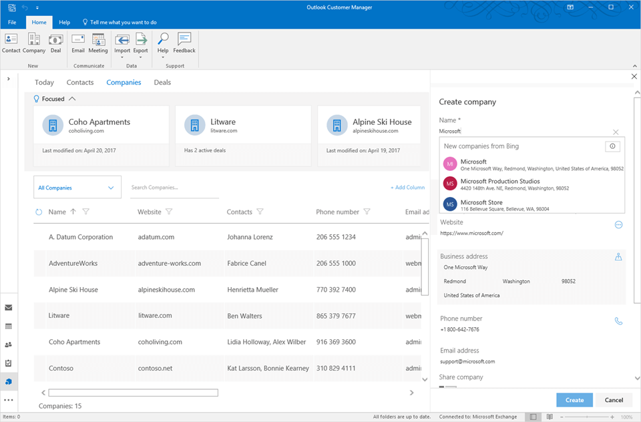Viewport: 641px width, 422px height.
Task: Click the Email ribbon icon
Action: pos(78,43)
